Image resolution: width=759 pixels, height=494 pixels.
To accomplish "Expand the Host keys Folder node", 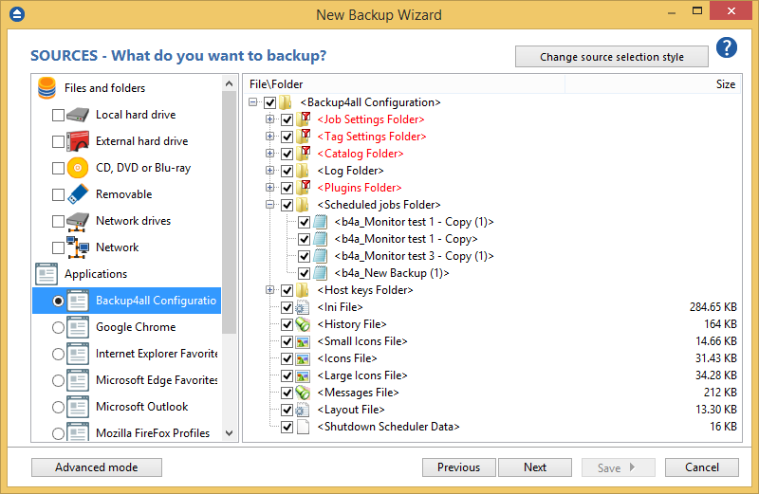I will [270, 290].
